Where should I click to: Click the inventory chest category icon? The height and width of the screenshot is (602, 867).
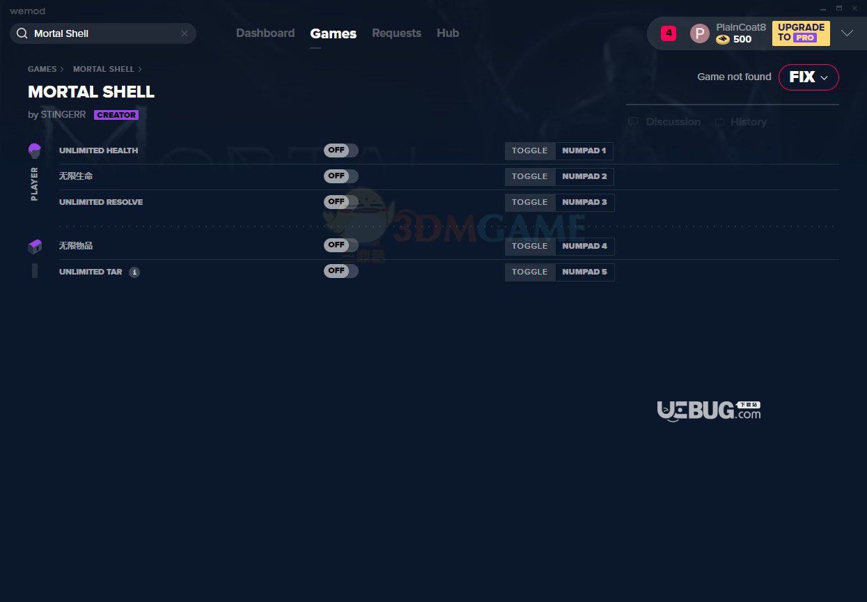click(x=35, y=246)
